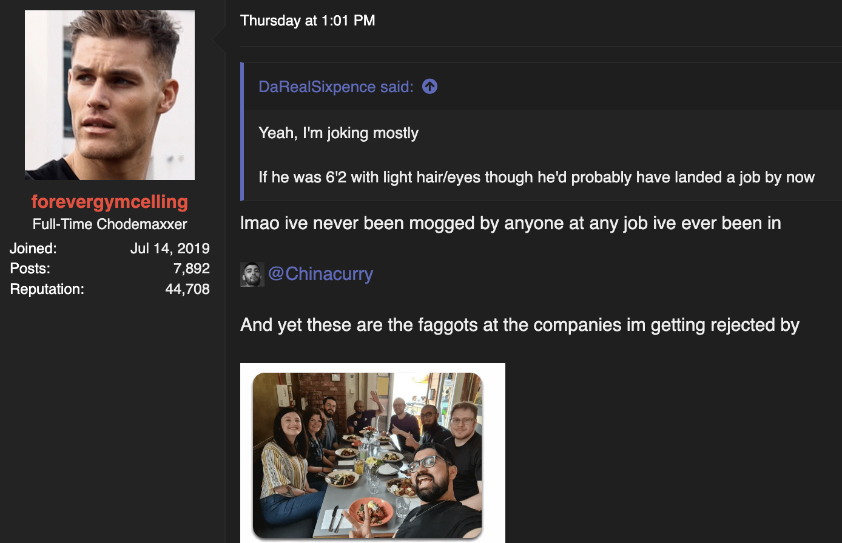Click quoted line about landing a job
Screen dimensions: 842x543
(536, 178)
